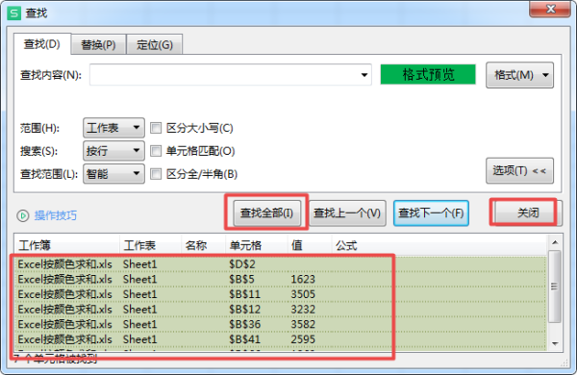Switch to the 替换(P) tab

point(98,45)
